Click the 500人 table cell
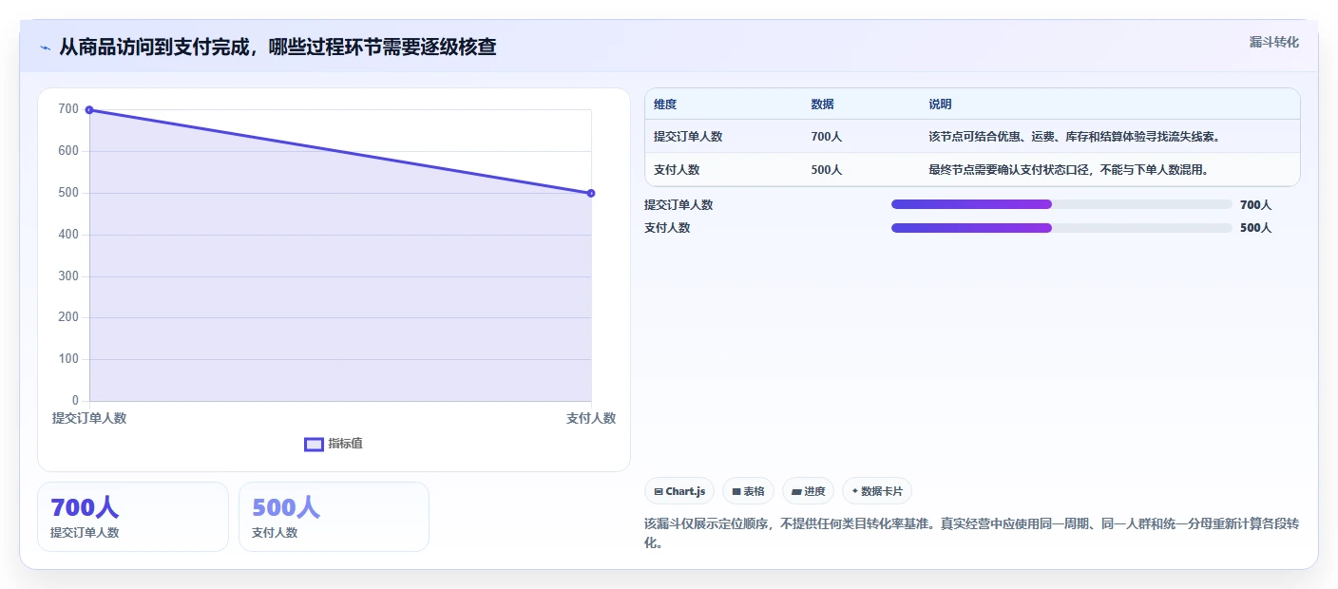This screenshot has height=589, width=1338. click(x=826, y=170)
